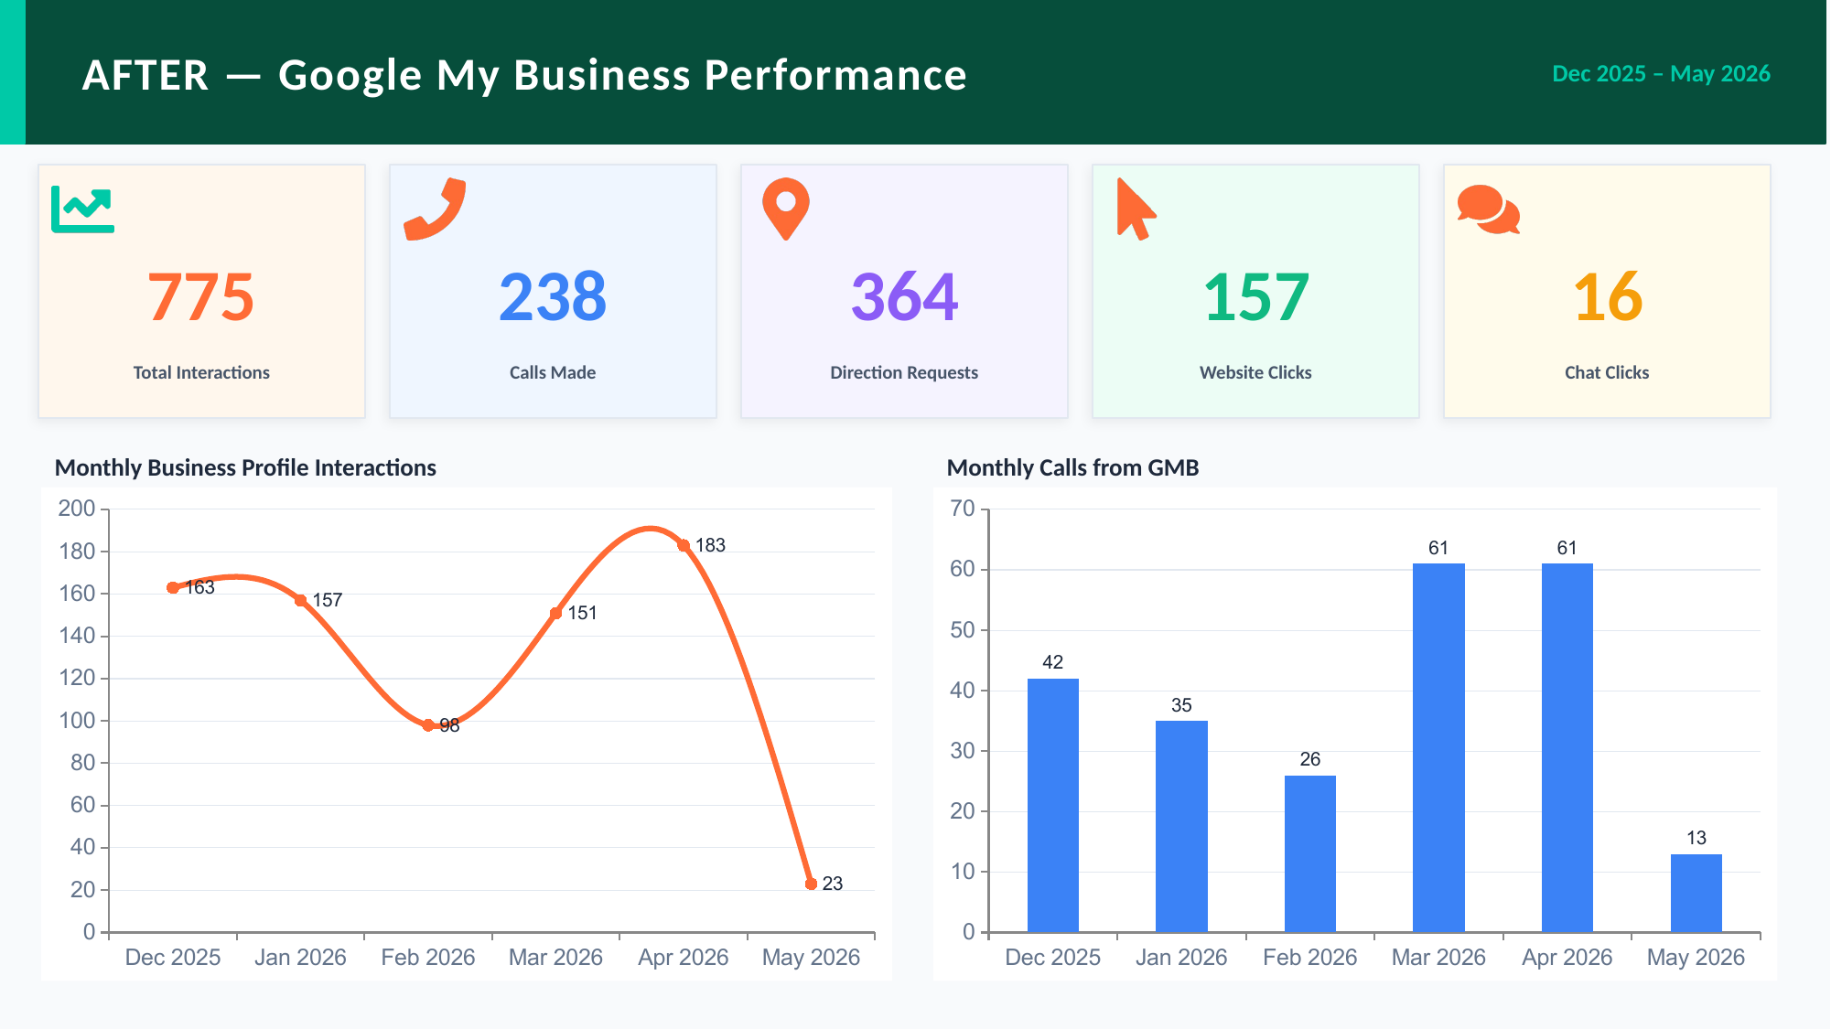
Task: Click the "Dec 2025 – May 2026" header date range
Action: point(1661,73)
